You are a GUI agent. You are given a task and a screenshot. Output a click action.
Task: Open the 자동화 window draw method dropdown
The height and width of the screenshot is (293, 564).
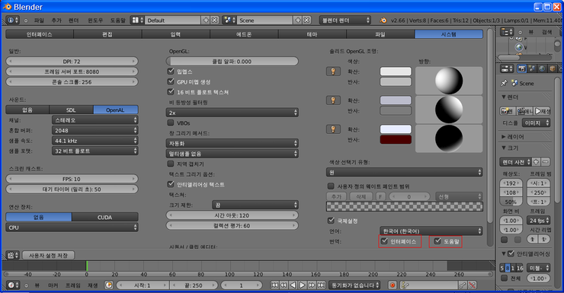pyautogui.click(x=232, y=143)
